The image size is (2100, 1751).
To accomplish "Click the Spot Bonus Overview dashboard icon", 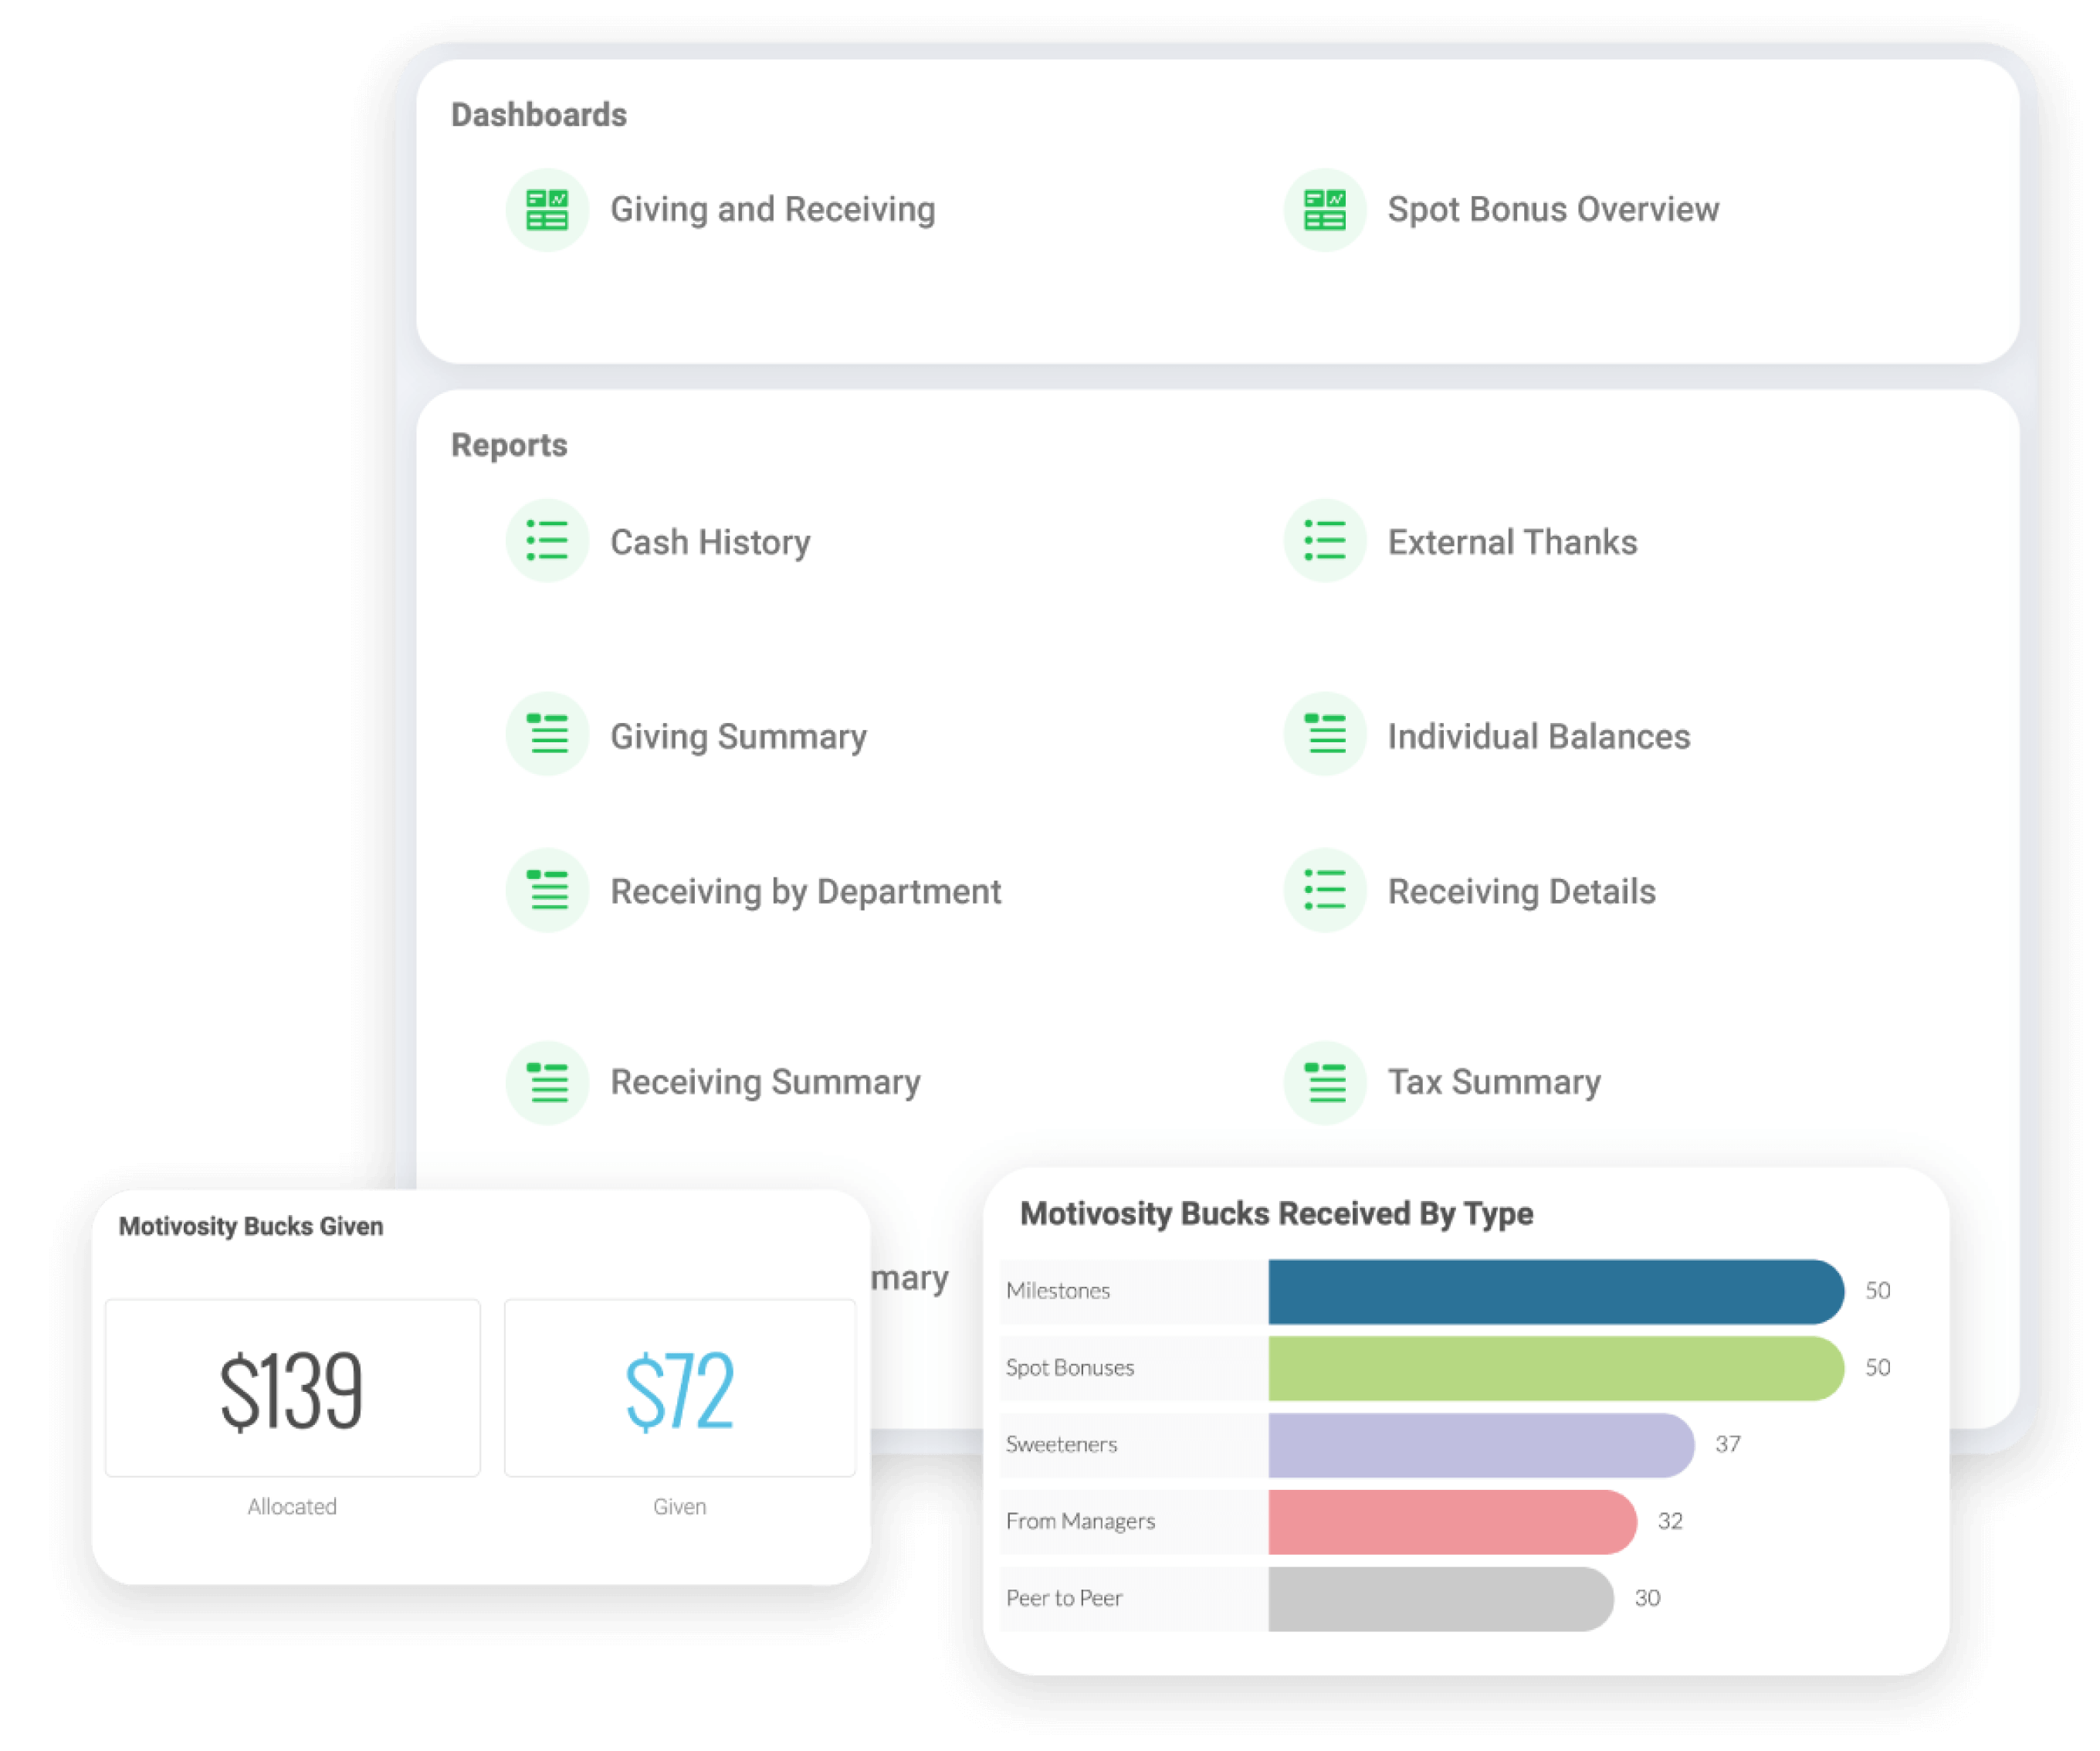I will (1325, 210).
